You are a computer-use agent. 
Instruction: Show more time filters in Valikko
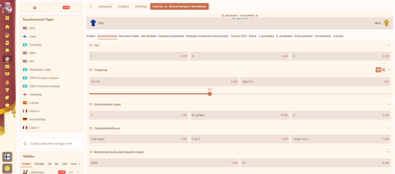79,164
